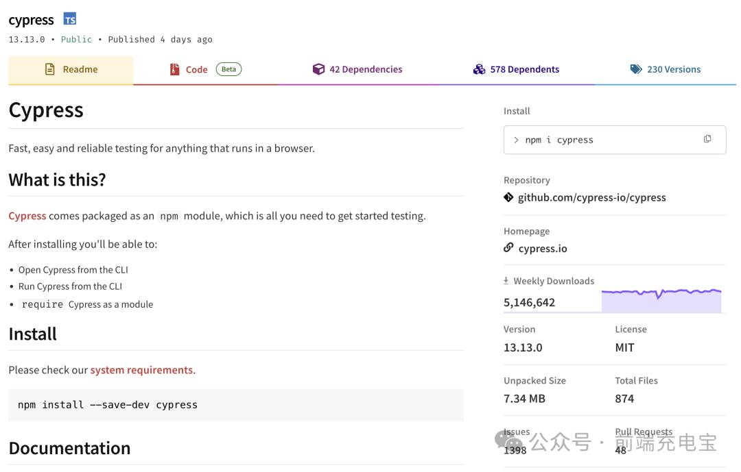Click the MIT license value
741x472 pixels.
pos(625,348)
